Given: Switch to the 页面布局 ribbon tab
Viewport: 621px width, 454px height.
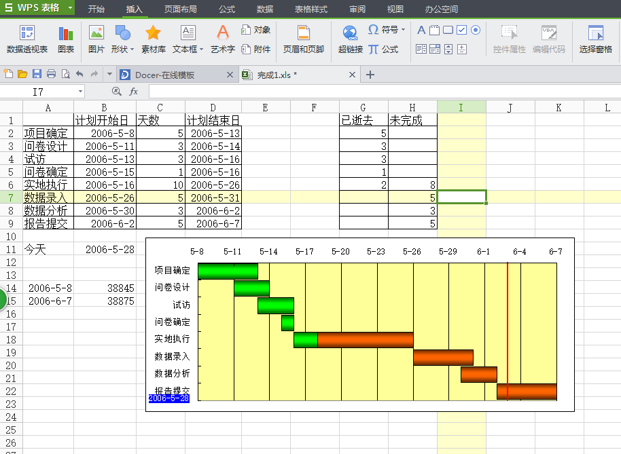Looking at the screenshot, I should pos(181,10).
